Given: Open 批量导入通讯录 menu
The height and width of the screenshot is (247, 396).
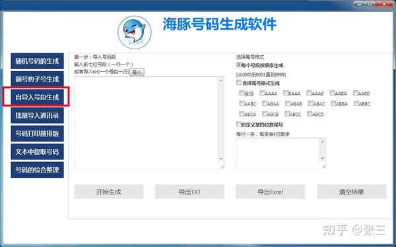Looking at the screenshot, I should tap(37, 115).
